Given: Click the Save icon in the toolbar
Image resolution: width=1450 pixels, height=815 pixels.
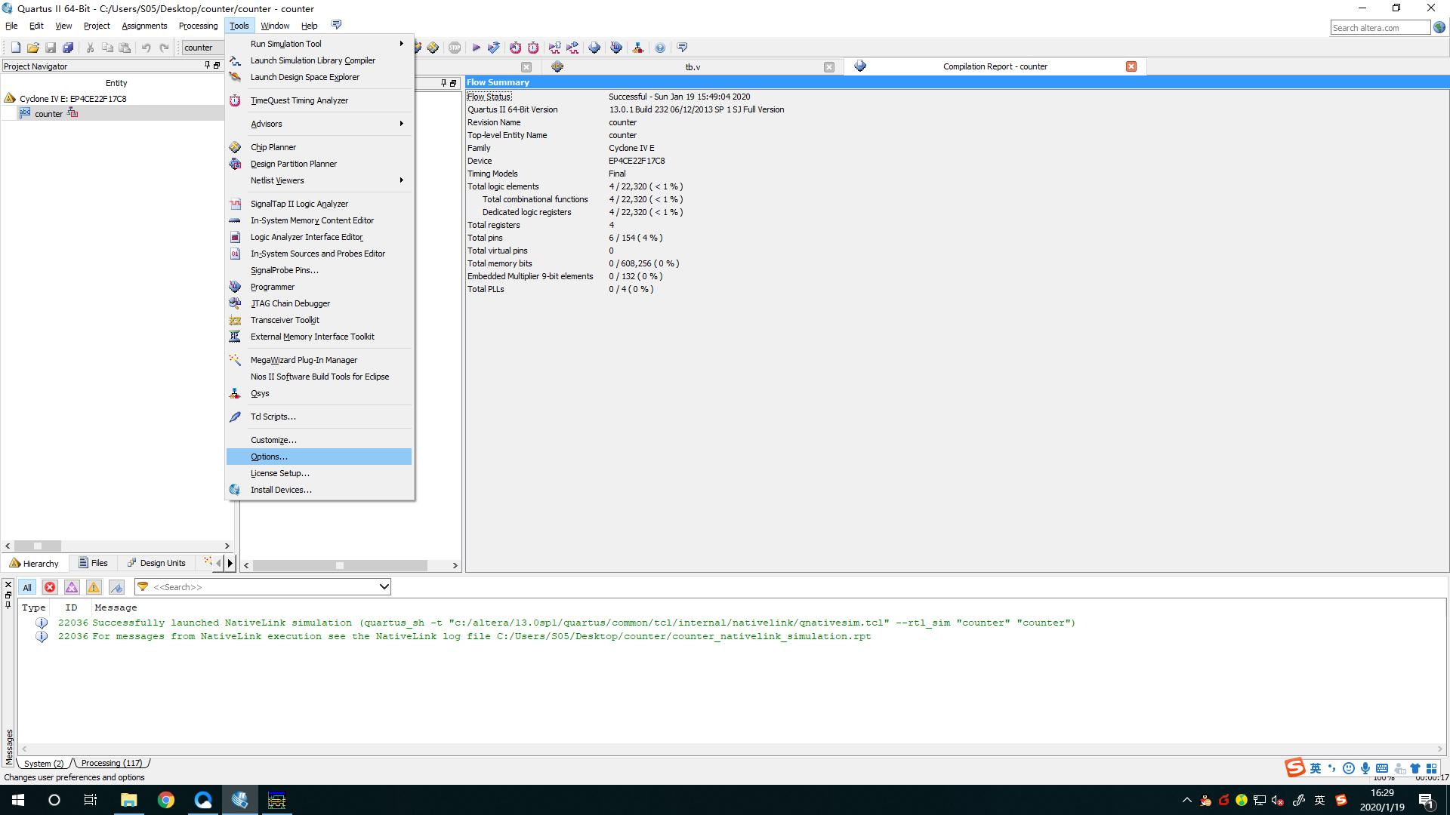Looking at the screenshot, I should coord(51,48).
